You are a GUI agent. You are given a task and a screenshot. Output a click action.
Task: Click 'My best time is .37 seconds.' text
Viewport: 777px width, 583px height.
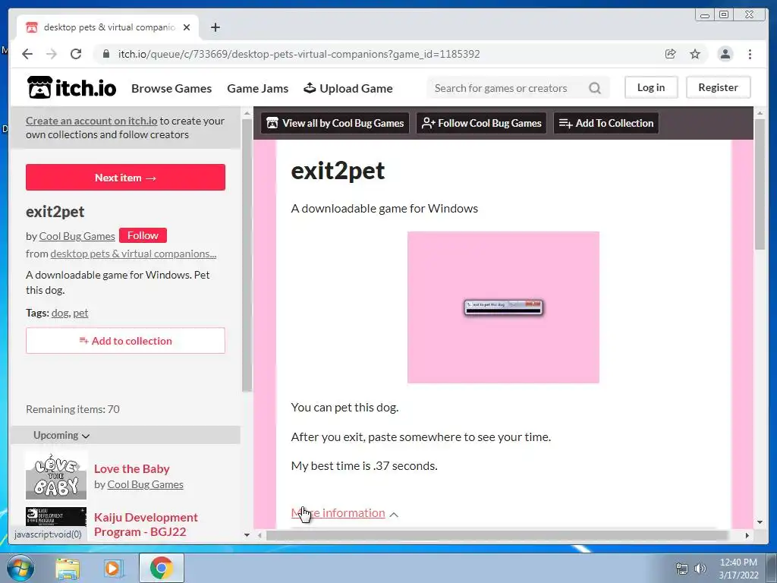coord(364,466)
